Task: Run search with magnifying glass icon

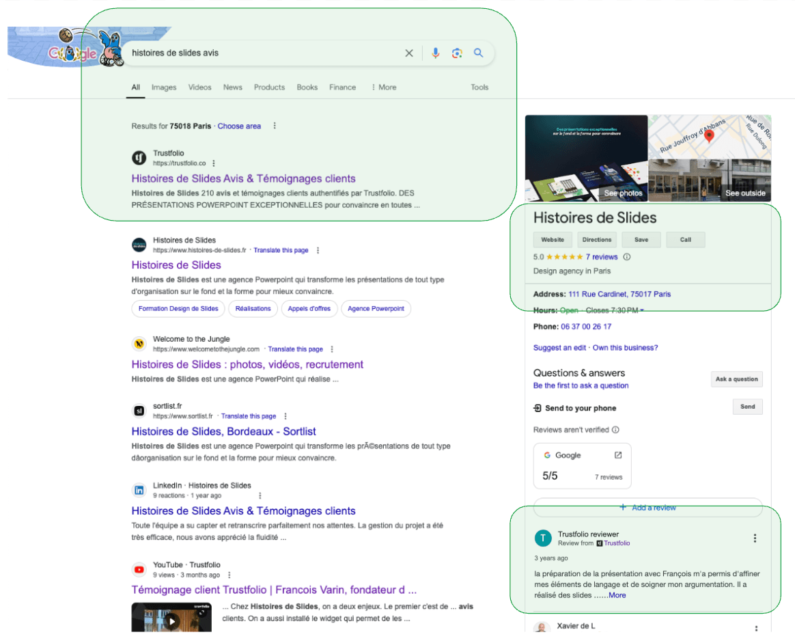Action: point(478,53)
